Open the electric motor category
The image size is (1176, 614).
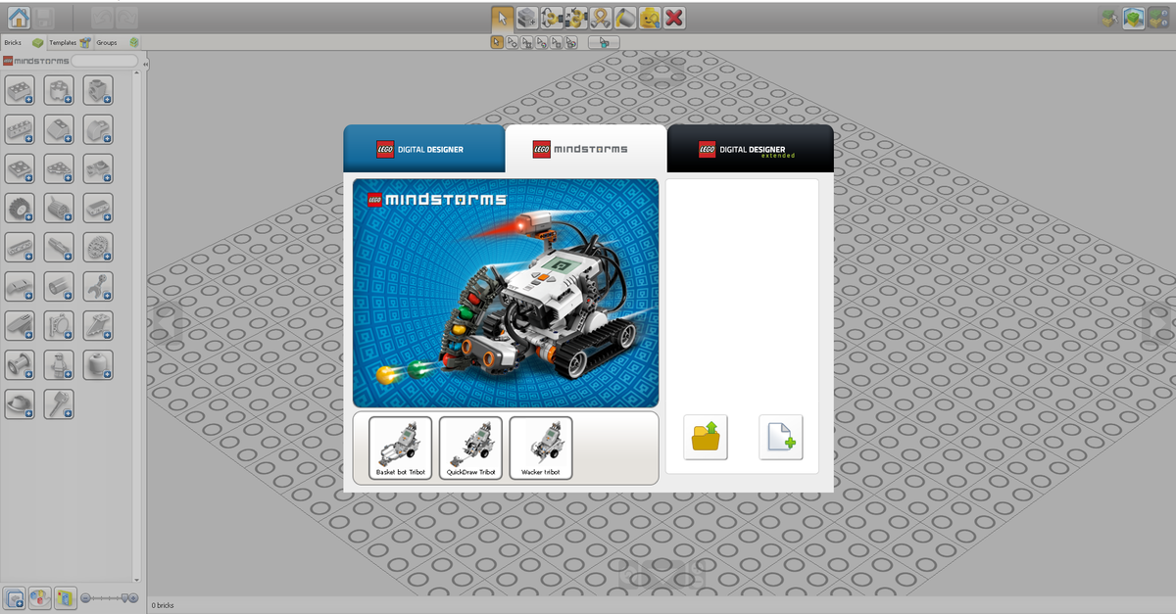tap(59, 208)
